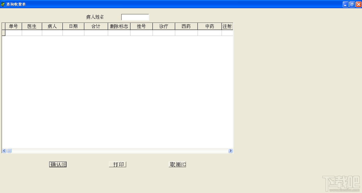Click the left arrow of the horizontal scrollbar
The image size is (362, 193).
(x=4, y=151)
